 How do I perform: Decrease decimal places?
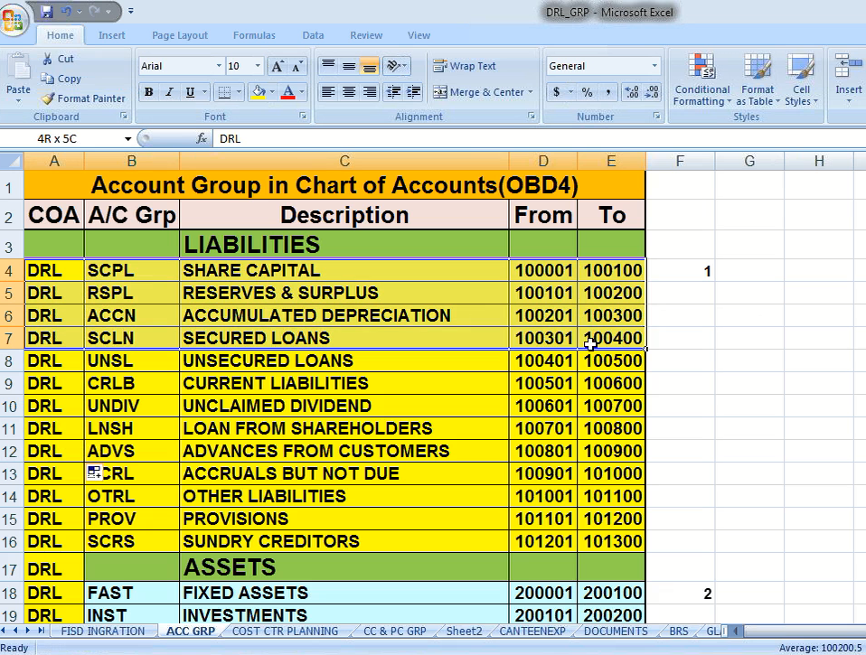653,92
